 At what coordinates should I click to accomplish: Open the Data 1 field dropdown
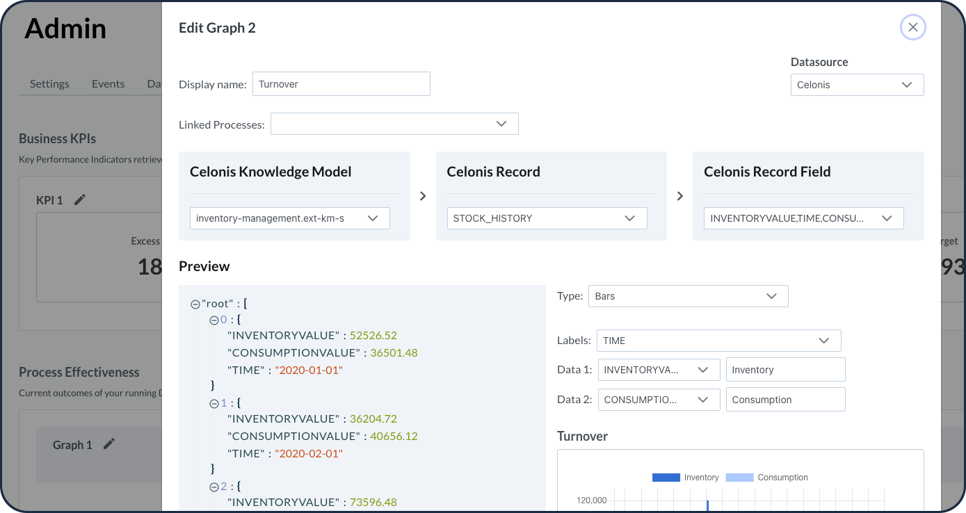(659, 370)
